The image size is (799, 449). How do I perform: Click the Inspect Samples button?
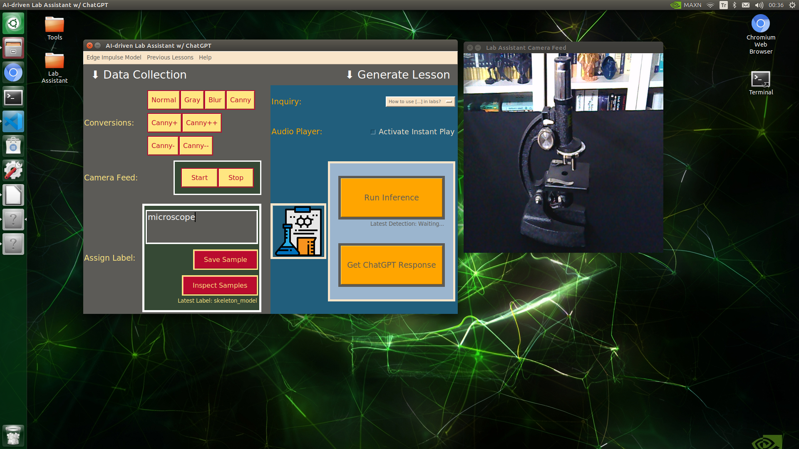point(219,285)
